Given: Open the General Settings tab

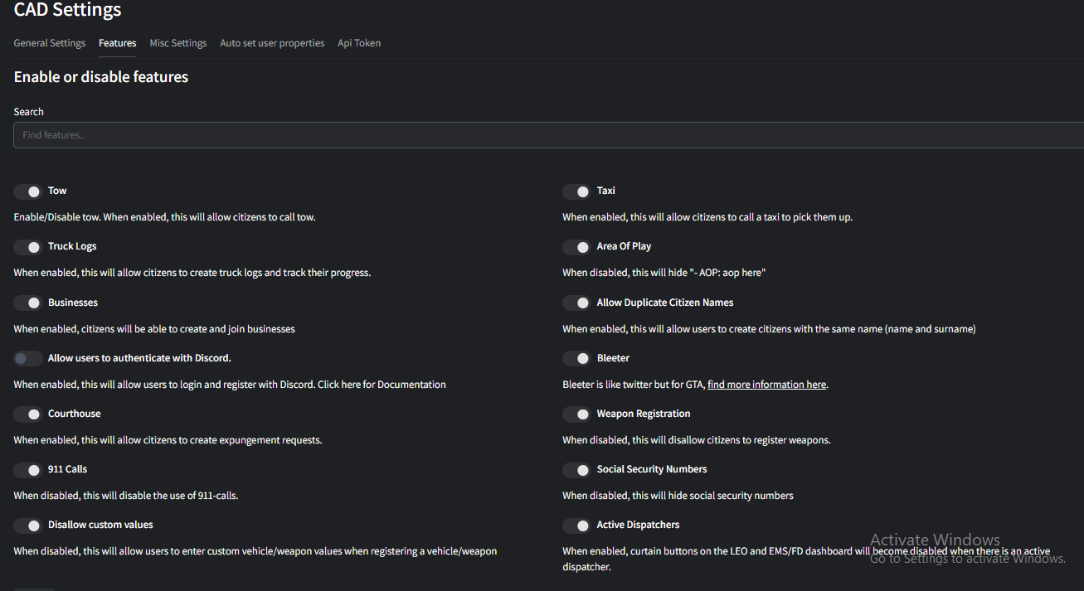Looking at the screenshot, I should point(50,43).
